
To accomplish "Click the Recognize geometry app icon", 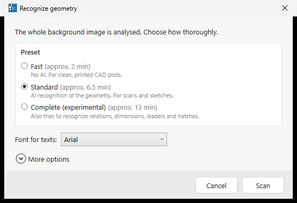I will [13, 8].
